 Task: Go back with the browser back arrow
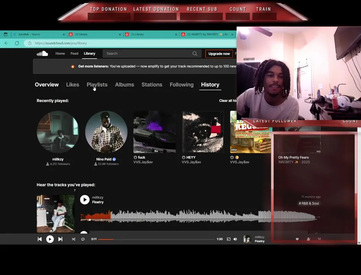(7, 43)
